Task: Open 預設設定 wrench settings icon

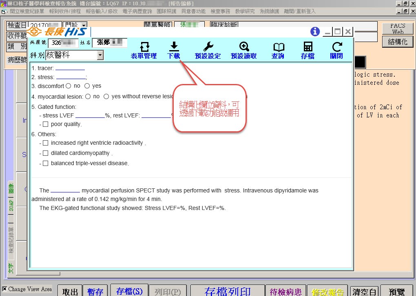Action: pos(208,47)
